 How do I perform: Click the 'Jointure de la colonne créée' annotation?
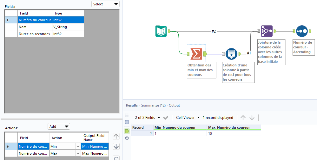point(271,52)
